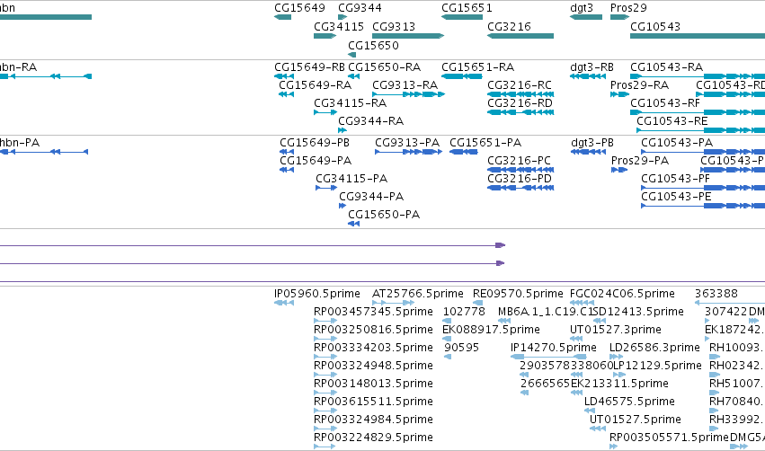Select the dgt3 gene label
Image resolution: width=765 pixels, height=451 pixels.
(582, 8)
